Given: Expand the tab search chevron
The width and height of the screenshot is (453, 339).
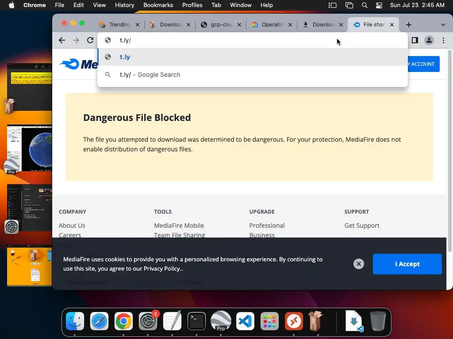Looking at the screenshot, I should [x=443, y=25].
